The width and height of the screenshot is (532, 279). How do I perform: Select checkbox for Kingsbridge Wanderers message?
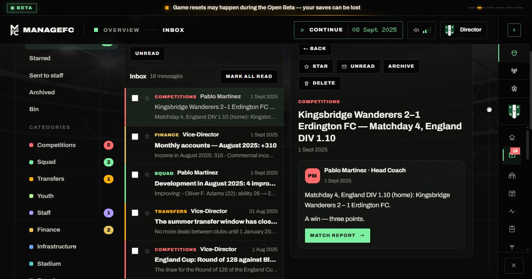pos(135,98)
